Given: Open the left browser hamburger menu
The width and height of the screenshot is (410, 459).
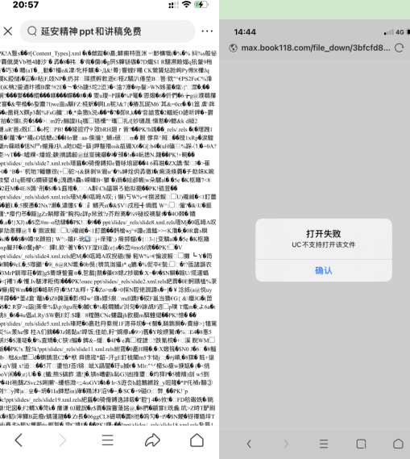Looking at the screenshot, I should (108, 440).
